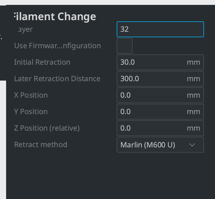The image size is (215, 199).
Task: Click the Initial Retraction label text
Action: [42, 62]
